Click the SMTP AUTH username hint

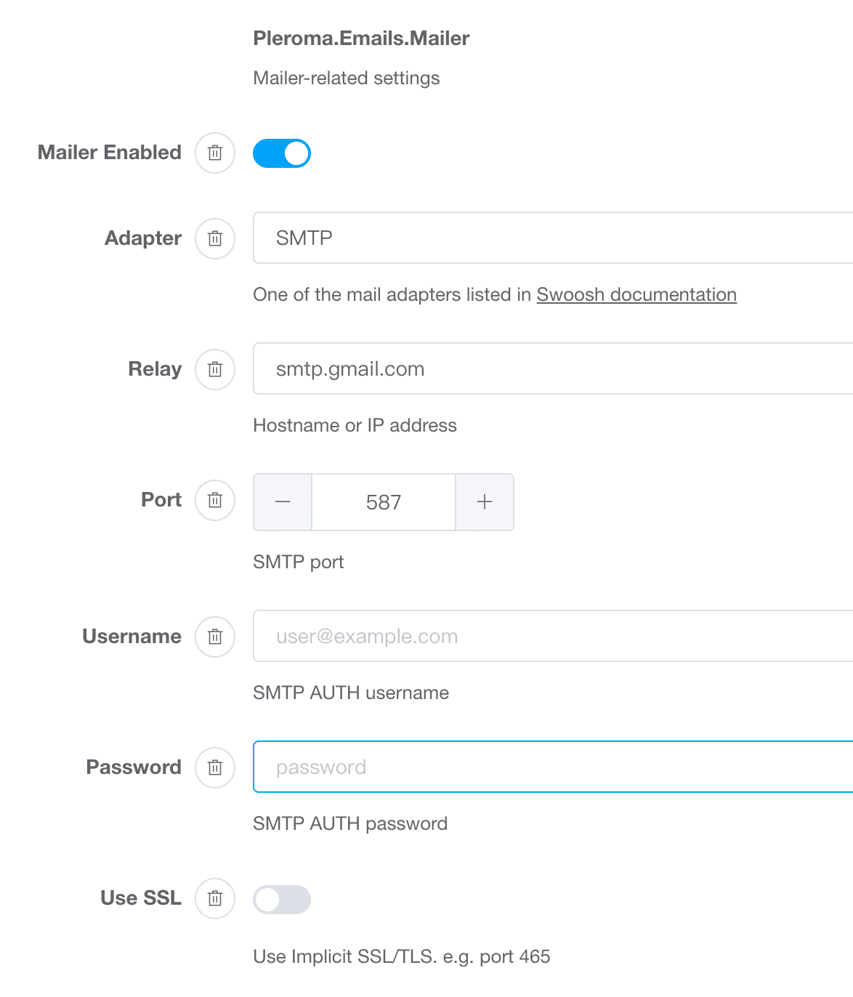point(351,693)
